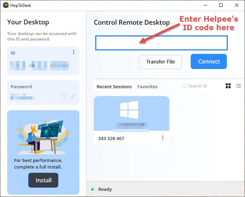This screenshot has width=245, height=197.
Task: Switch to grid view of sessions
Action: (x=228, y=86)
